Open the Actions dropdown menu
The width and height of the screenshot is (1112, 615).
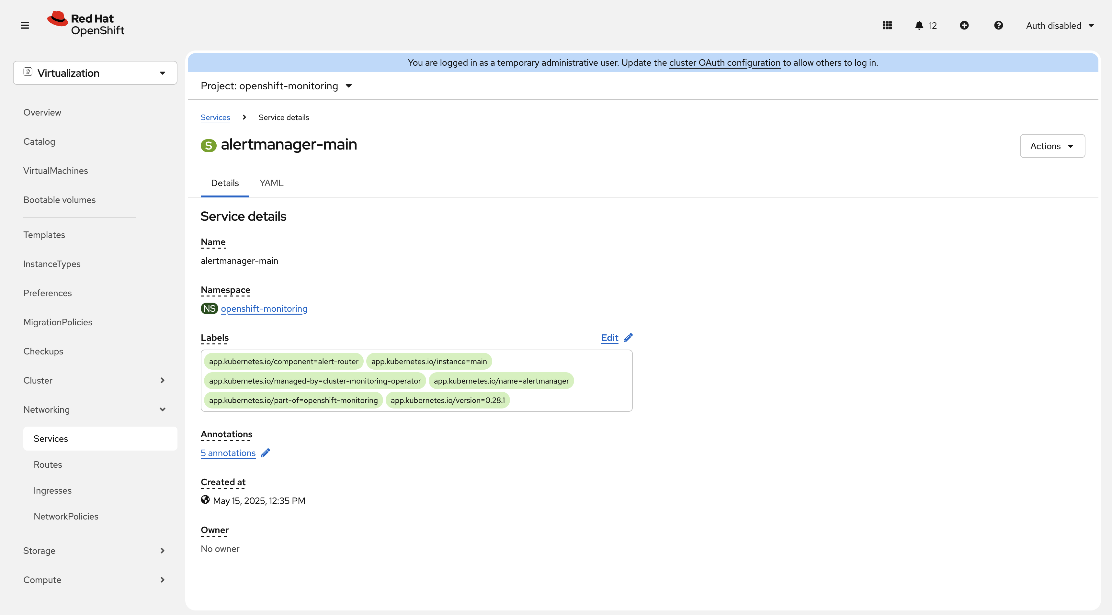1052,146
